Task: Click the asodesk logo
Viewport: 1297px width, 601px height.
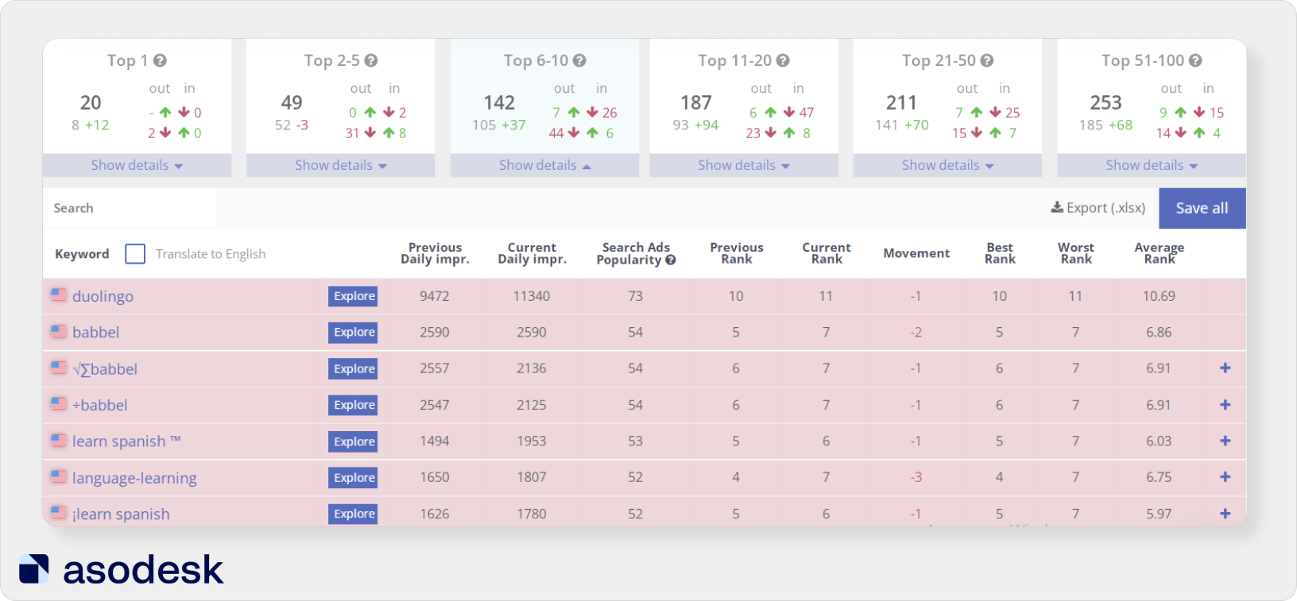Action: (x=121, y=569)
